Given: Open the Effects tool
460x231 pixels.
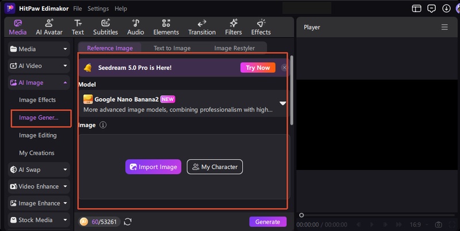Looking at the screenshot, I should pyautogui.click(x=261, y=27).
